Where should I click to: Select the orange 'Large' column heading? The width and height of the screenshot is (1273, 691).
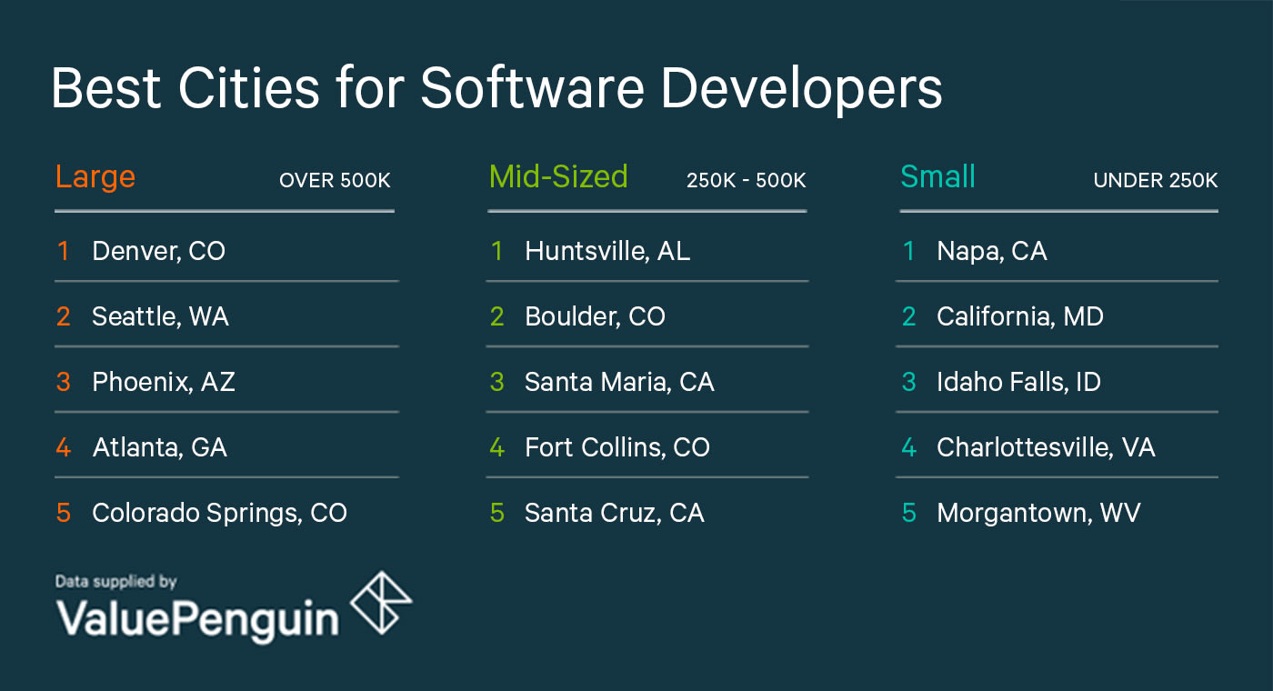pos(95,176)
